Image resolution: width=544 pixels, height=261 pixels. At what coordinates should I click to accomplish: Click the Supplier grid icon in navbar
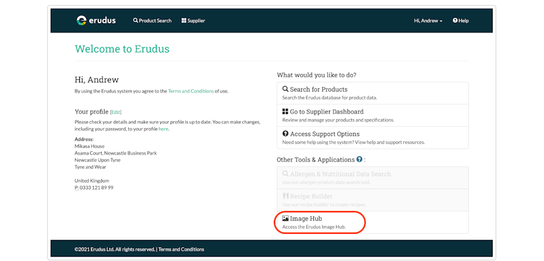coord(184,20)
